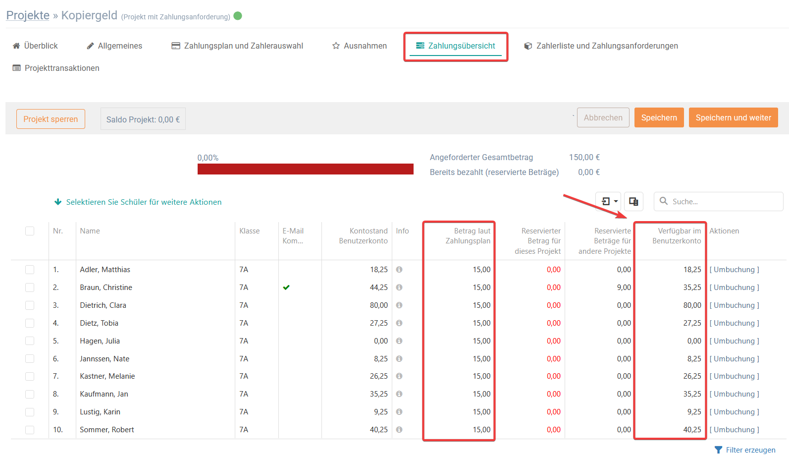Click Speichern und weiter button
Image resolution: width=789 pixels, height=459 pixels.
click(733, 117)
